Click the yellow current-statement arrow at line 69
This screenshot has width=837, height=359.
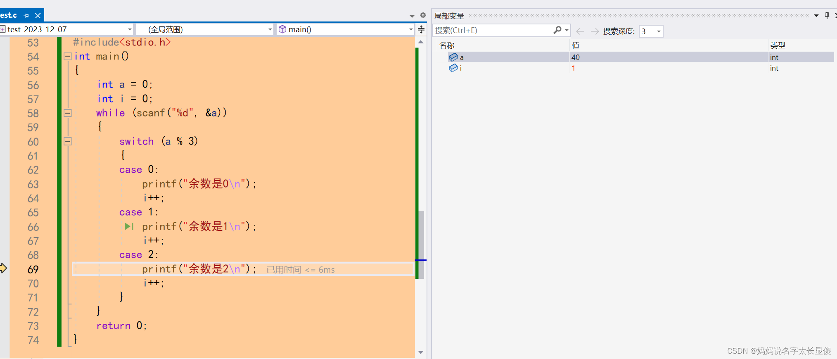pos(3,268)
